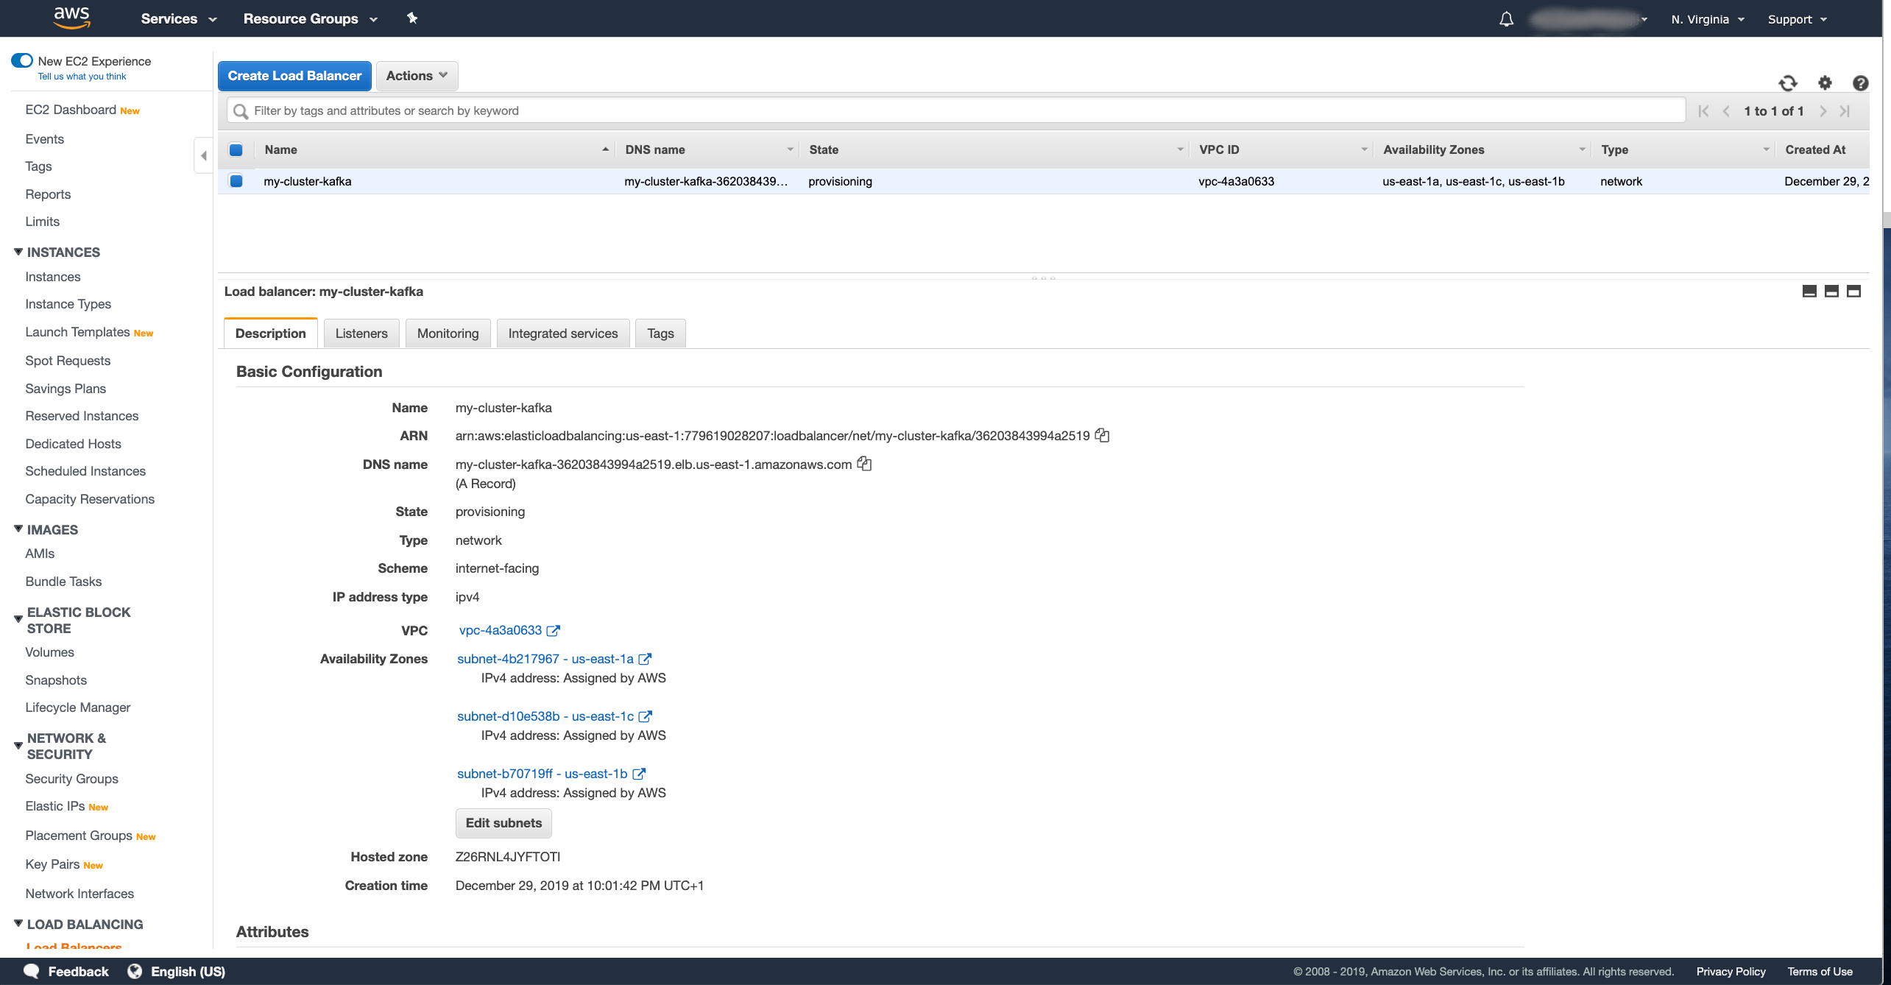This screenshot has height=985, width=1891.
Task: Open Elastic IPs in the sidebar
Action: pyautogui.click(x=54, y=806)
